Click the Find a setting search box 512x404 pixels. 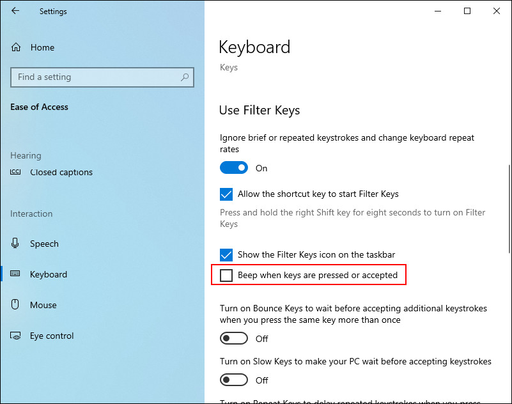pos(96,77)
